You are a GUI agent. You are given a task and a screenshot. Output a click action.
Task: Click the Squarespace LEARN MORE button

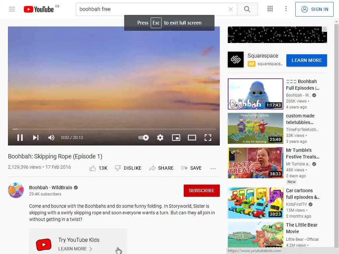(307, 60)
